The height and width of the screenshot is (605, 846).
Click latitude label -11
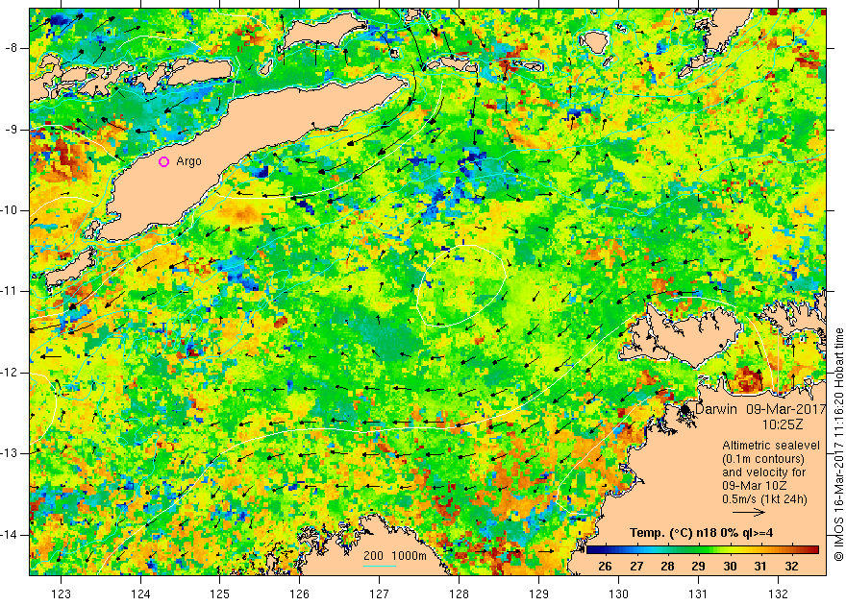[11, 291]
